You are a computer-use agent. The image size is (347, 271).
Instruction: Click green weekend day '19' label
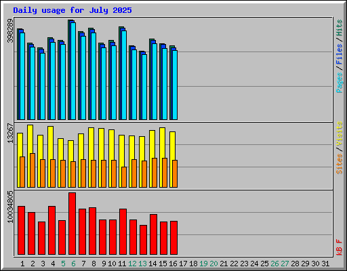[203, 264]
